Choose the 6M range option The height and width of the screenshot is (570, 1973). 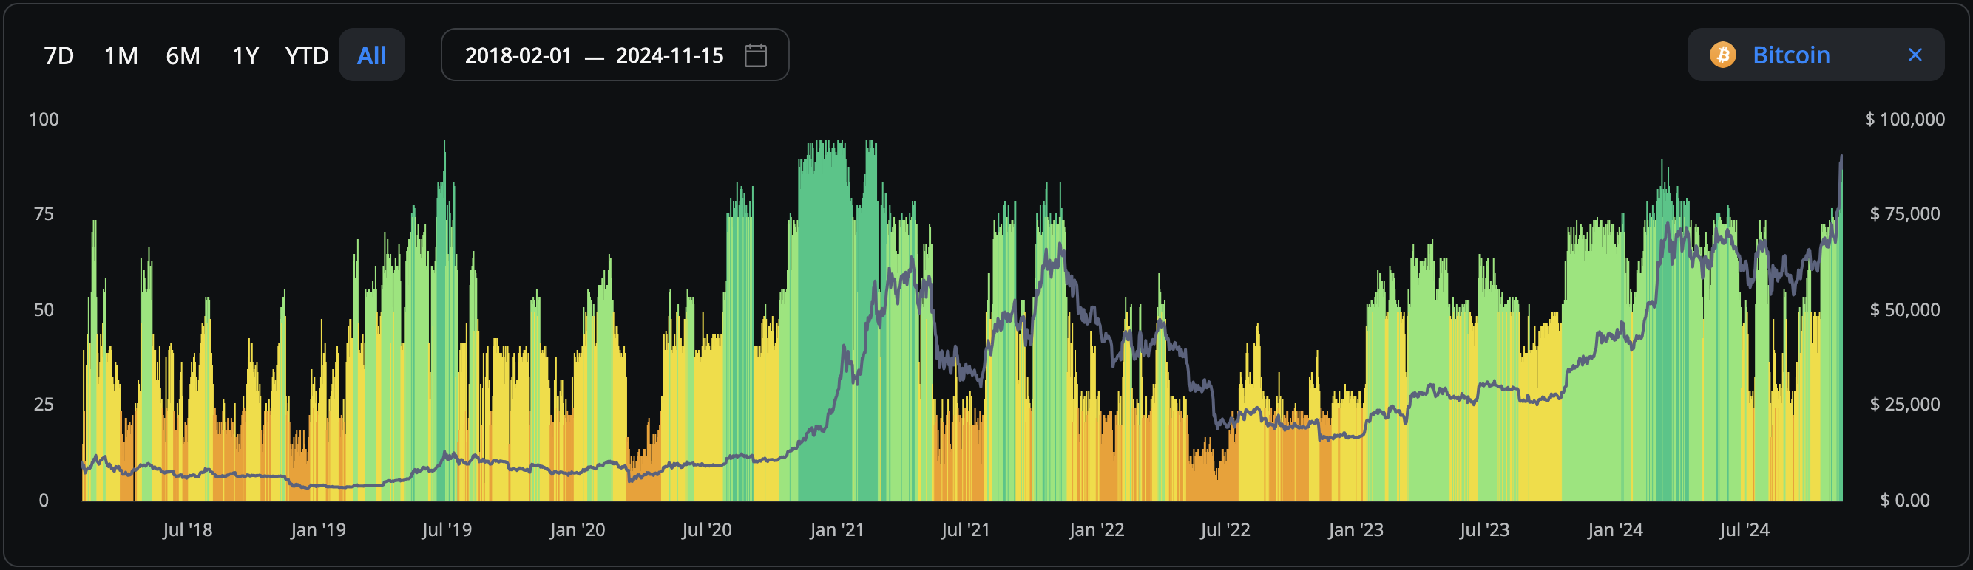183,56
